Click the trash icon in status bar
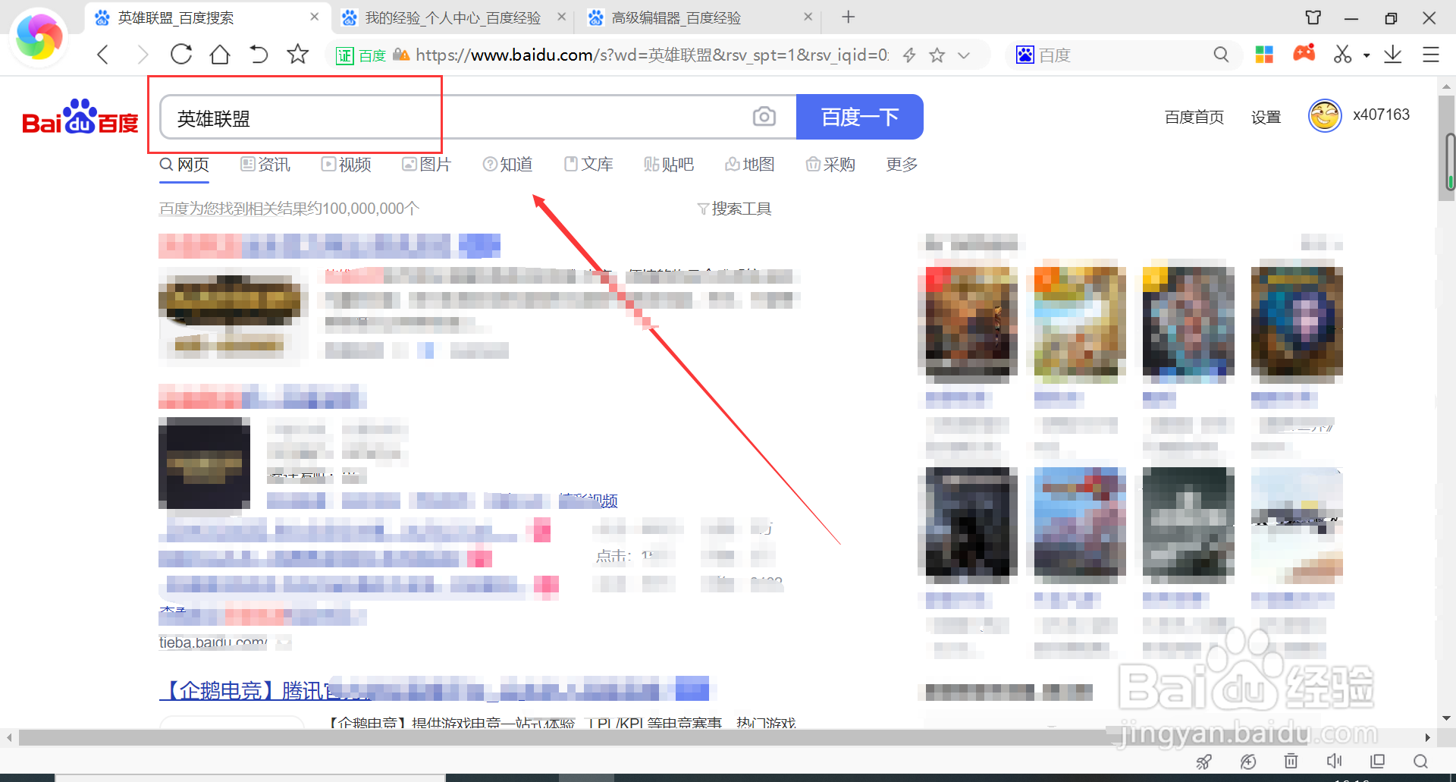The image size is (1456, 782). (x=1291, y=761)
